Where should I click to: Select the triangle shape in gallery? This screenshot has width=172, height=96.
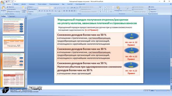pyautogui.click(x=100, y=9)
